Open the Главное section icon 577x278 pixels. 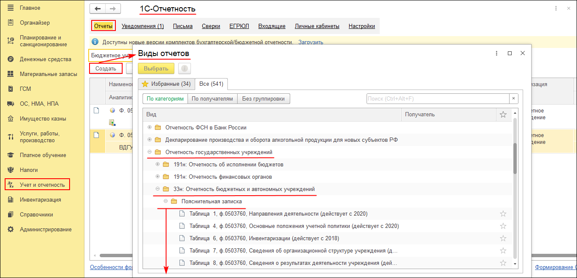click(11, 8)
